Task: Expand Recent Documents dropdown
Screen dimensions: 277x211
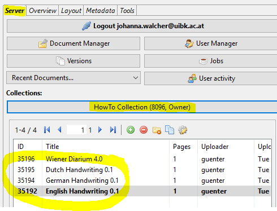Action: (x=73, y=78)
